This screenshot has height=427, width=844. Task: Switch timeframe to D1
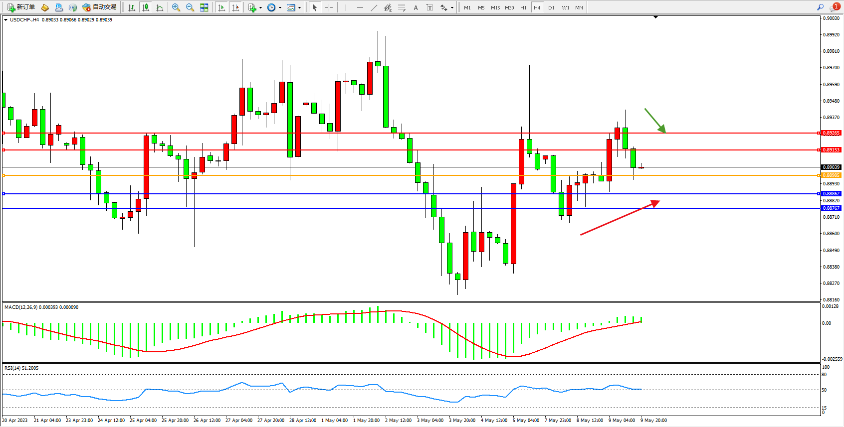pos(551,7)
